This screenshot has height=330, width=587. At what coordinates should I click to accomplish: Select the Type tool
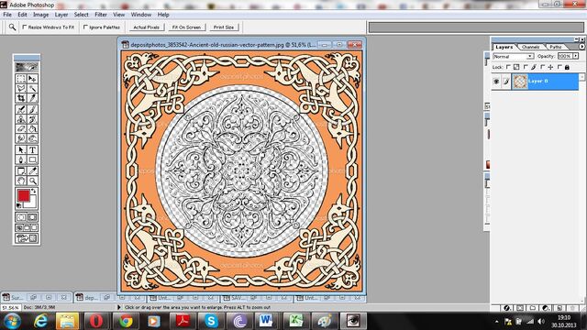pos(33,149)
